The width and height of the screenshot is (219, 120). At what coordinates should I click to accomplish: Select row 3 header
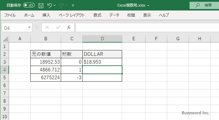5,62
